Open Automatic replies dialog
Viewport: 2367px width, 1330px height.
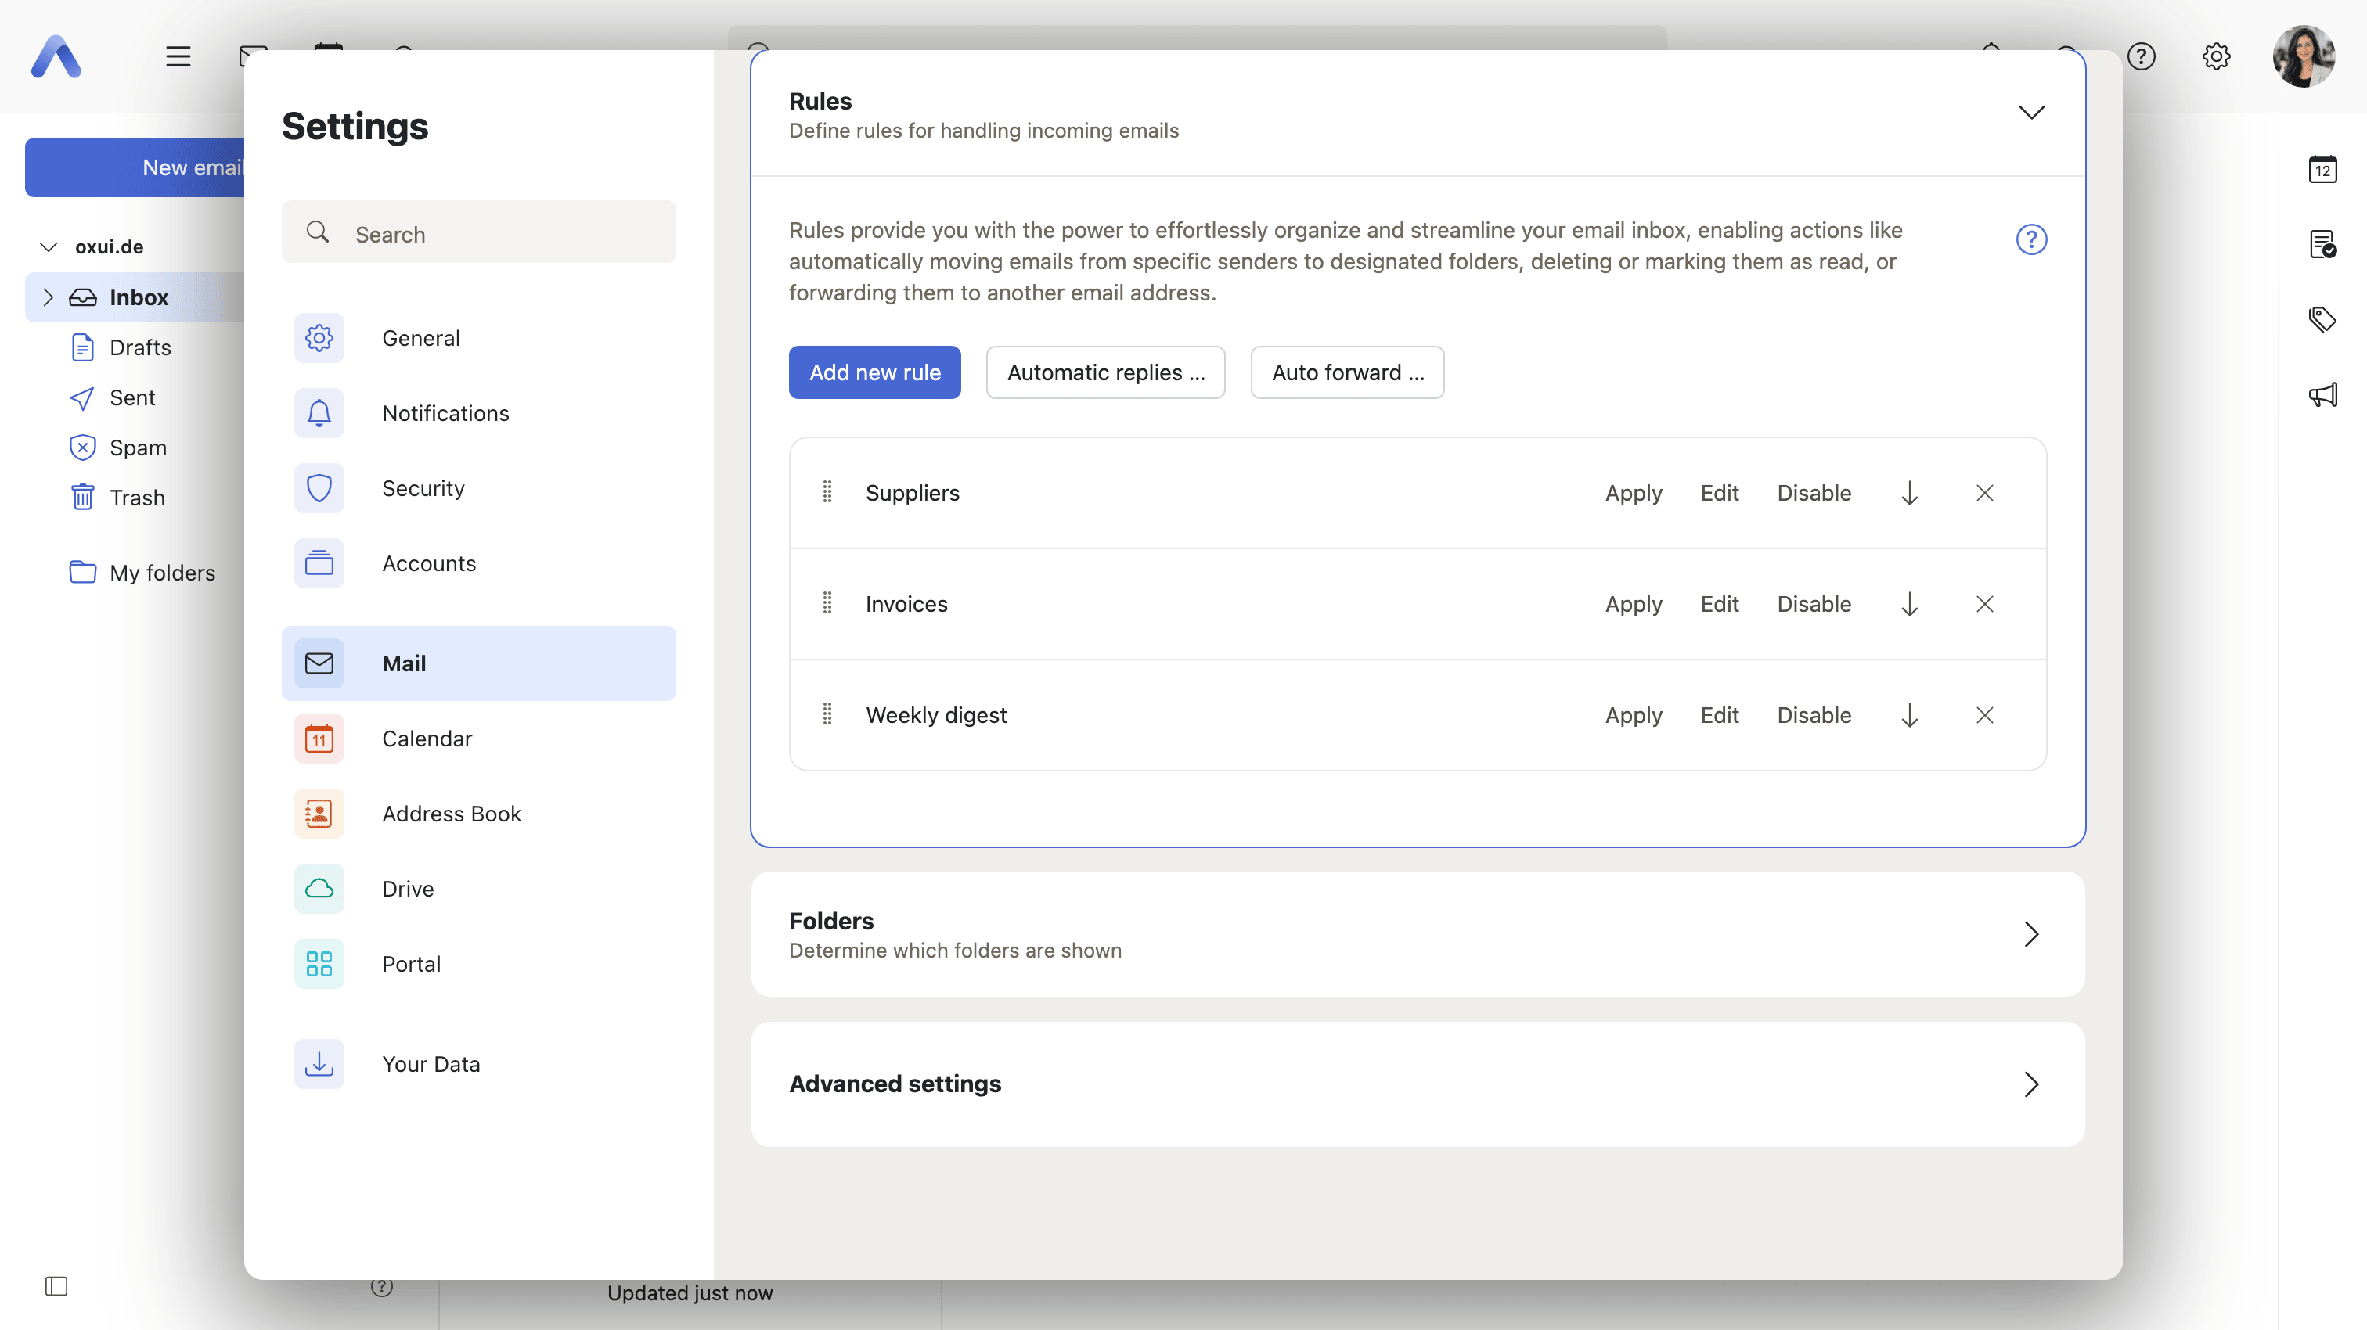click(1105, 373)
